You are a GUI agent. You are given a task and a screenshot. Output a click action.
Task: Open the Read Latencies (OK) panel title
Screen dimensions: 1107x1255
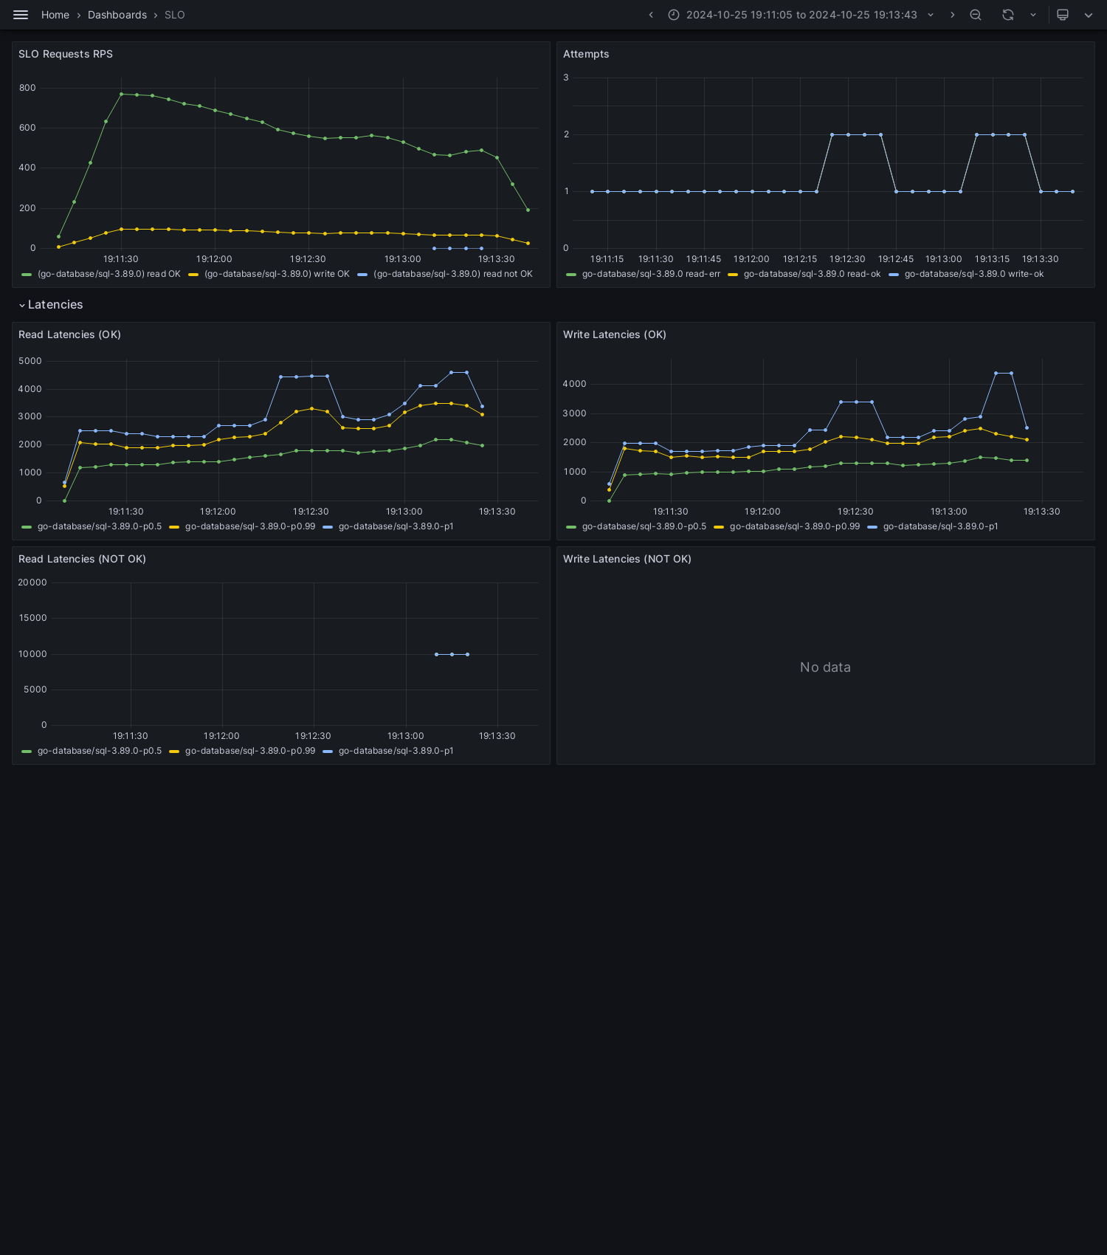[69, 334]
